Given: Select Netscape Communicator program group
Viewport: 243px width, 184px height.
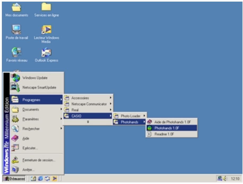Looking at the screenshot, I should click(88, 104).
